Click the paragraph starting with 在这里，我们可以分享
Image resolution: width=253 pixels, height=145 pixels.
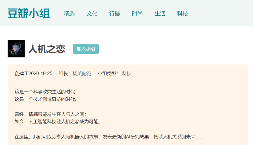tap(109, 137)
